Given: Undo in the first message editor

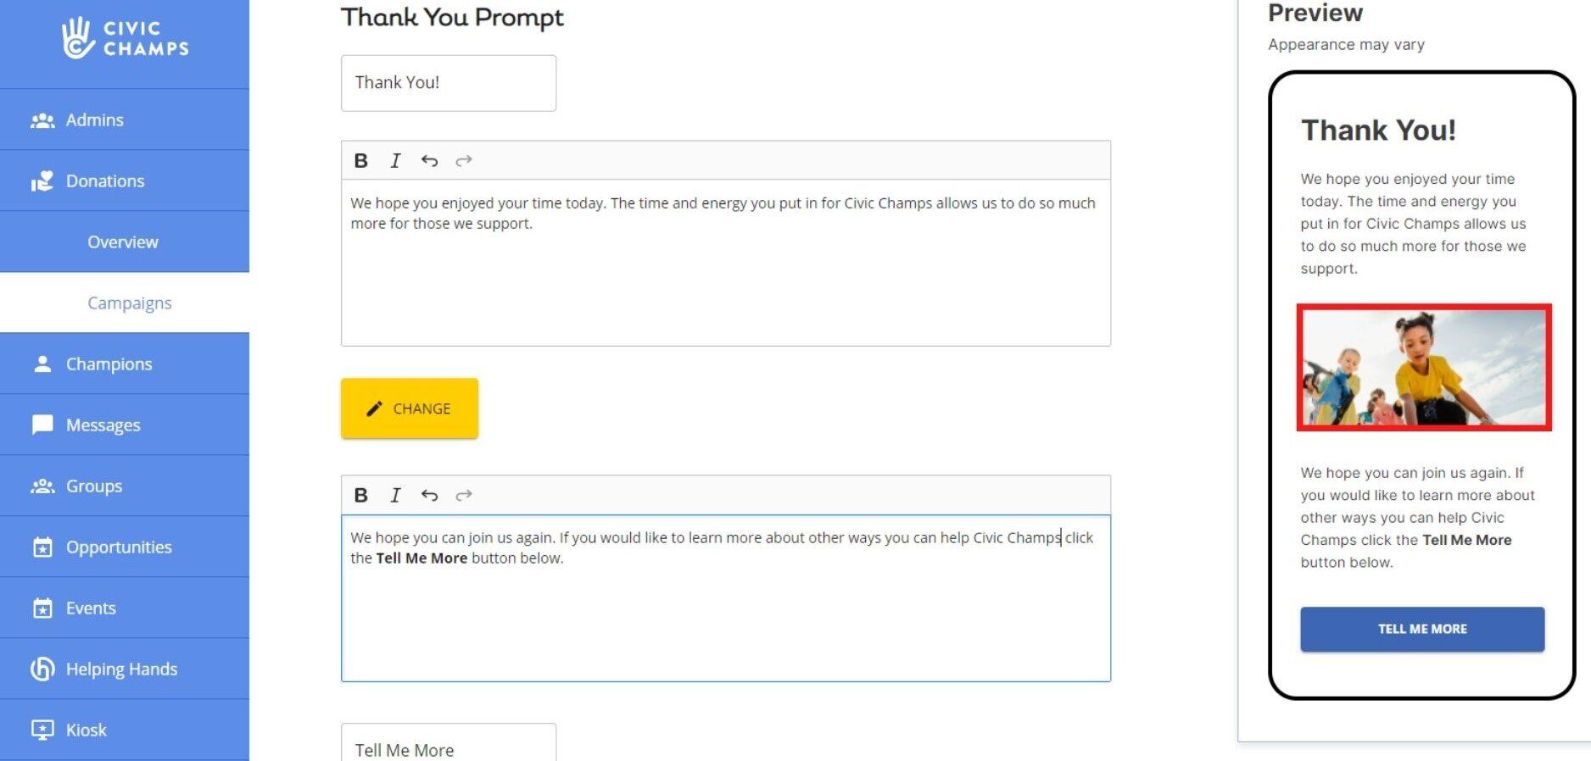Looking at the screenshot, I should coord(429,161).
